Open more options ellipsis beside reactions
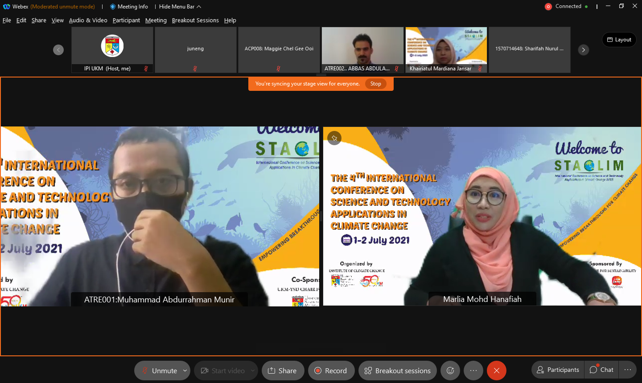The image size is (642, 383). point(473,371)
